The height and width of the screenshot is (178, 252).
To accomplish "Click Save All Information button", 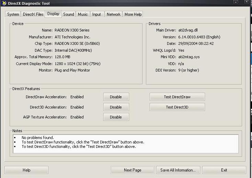I will (178, 170).
